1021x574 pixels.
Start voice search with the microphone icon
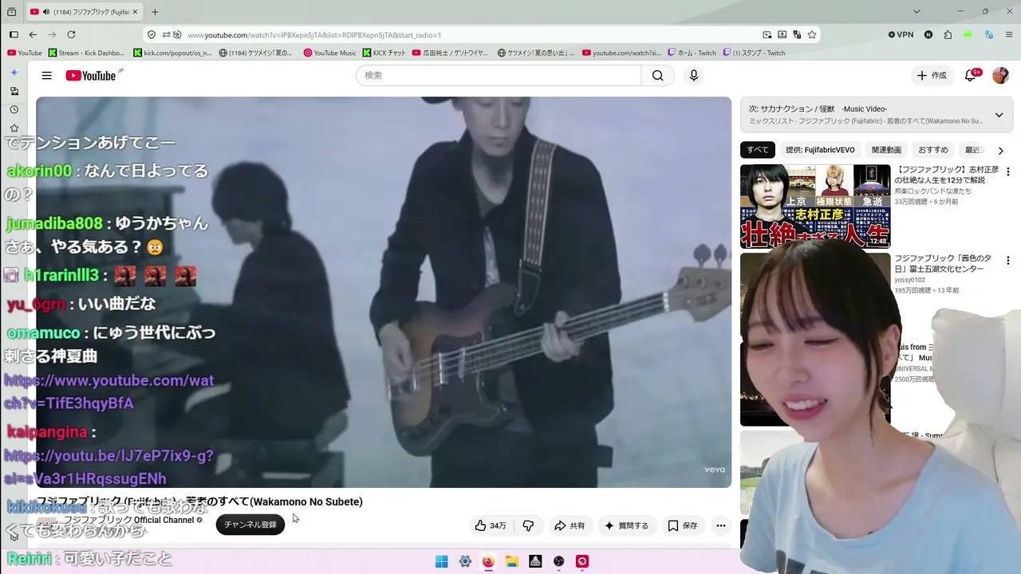click(694, 76)
